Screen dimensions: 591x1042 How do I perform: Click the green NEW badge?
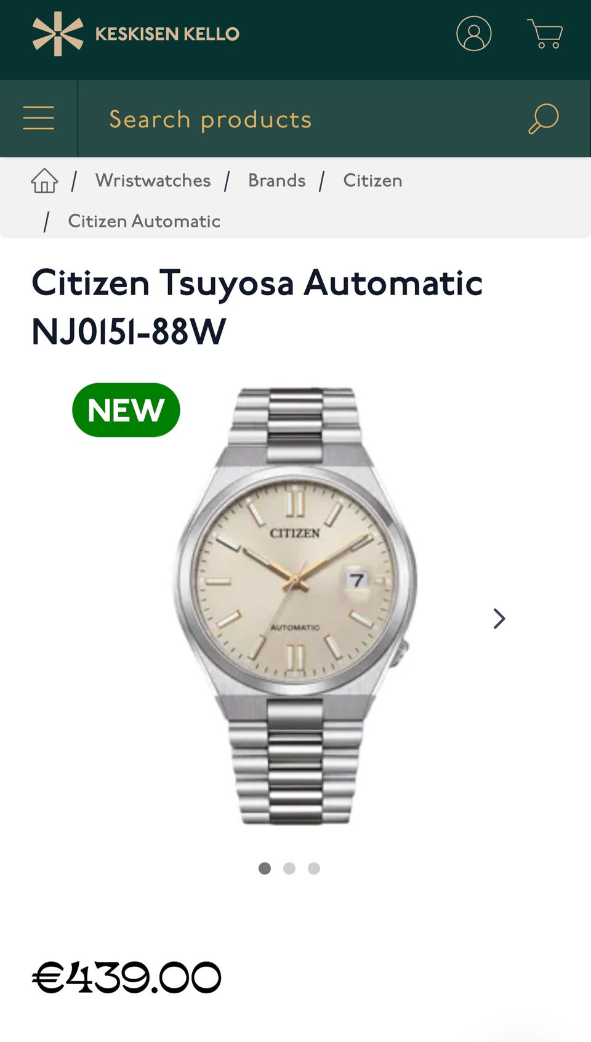coord(126,410)
